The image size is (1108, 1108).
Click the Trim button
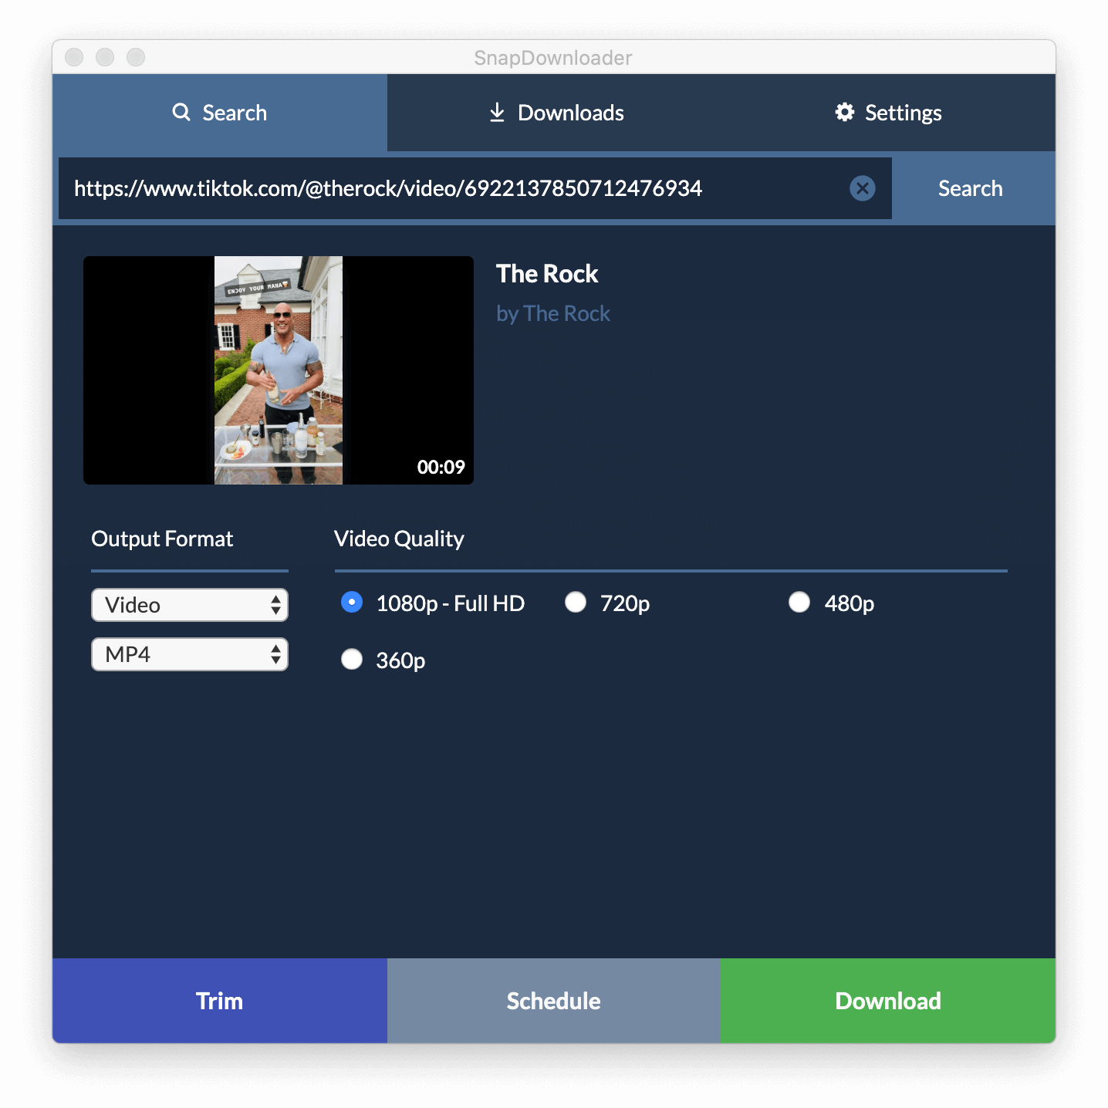pos(220,1001)
